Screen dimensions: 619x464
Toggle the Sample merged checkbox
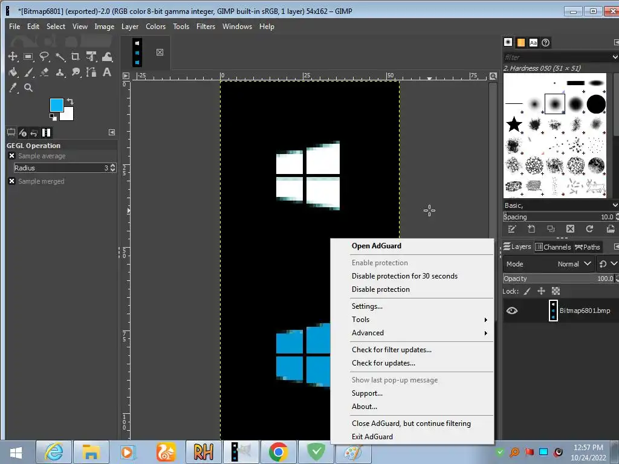(x=12, y=181)
